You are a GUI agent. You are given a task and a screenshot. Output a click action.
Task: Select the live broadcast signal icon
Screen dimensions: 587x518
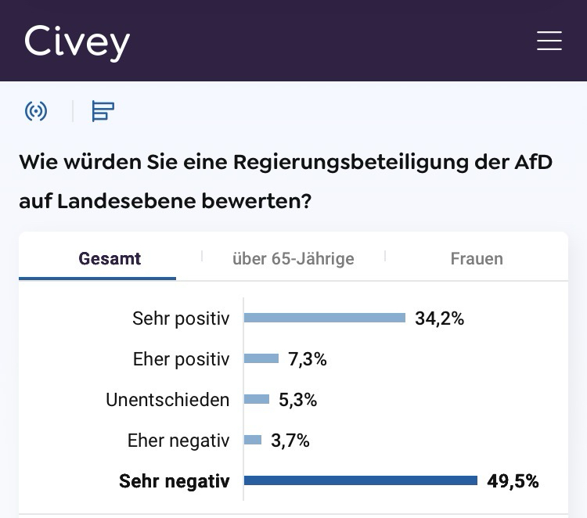point(36,111)
